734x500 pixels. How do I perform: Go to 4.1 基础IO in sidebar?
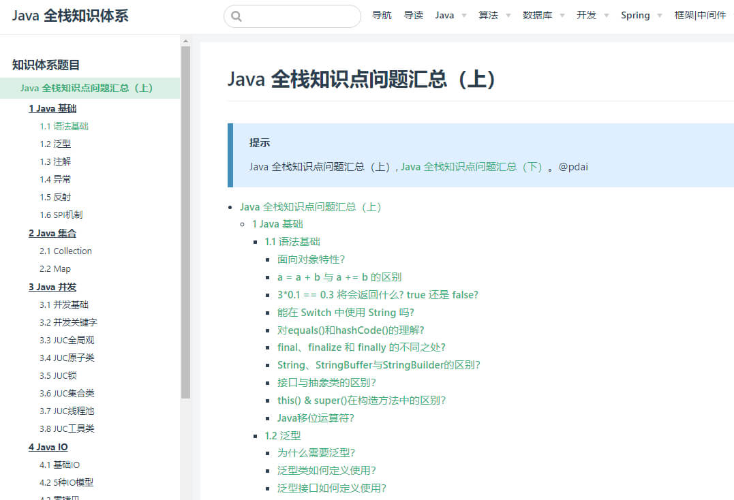(x=59, y=465)
